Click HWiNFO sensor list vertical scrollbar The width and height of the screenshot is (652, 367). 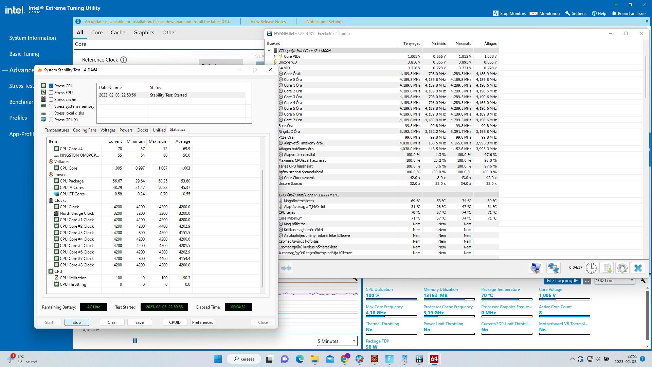[x=646, y=76]
